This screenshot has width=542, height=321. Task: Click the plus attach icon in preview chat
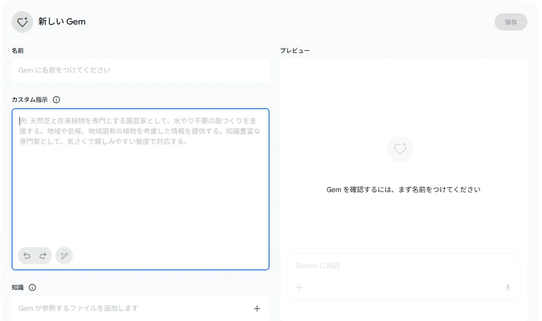[x=299, y=287]
